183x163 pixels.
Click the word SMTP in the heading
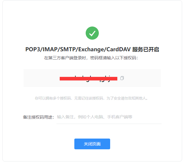click(x=68, y=49)
